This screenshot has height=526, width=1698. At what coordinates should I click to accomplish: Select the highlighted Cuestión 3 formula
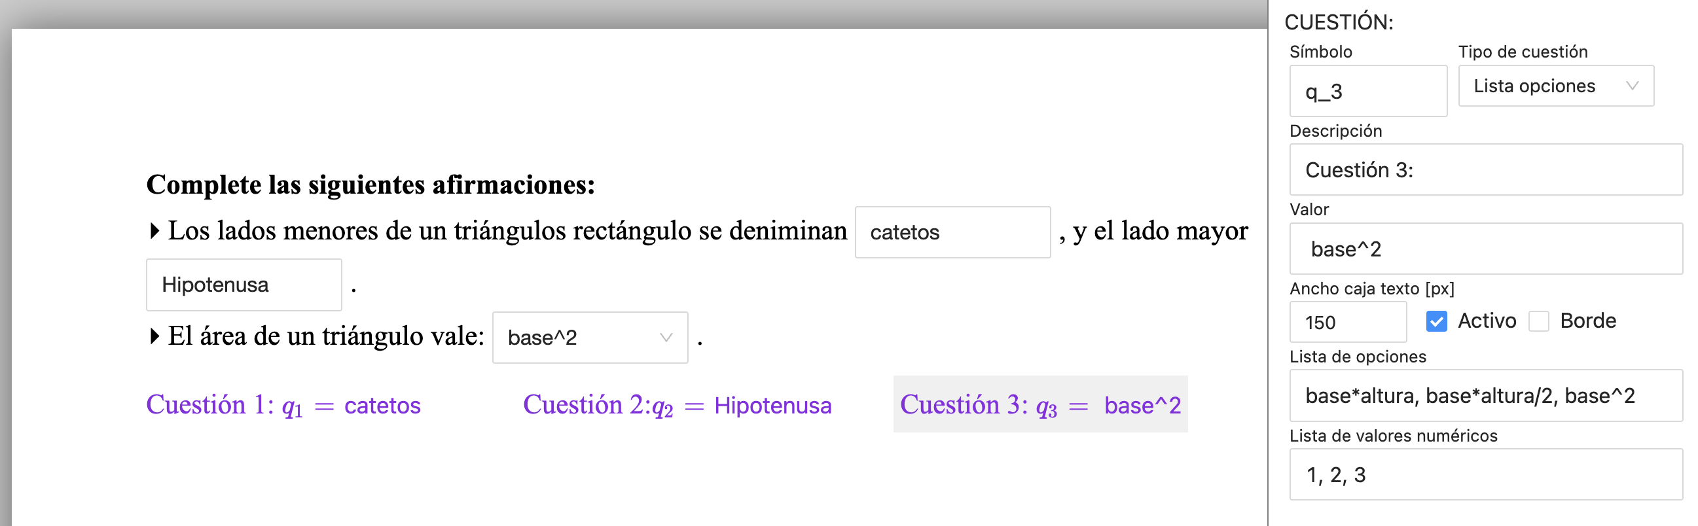click(x=1039, y=405)
